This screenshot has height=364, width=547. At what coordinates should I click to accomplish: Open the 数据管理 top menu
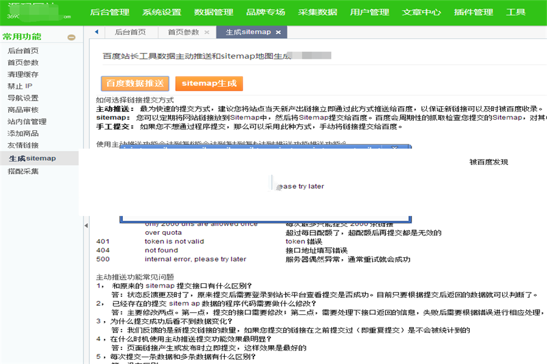[x=213, y=12]
